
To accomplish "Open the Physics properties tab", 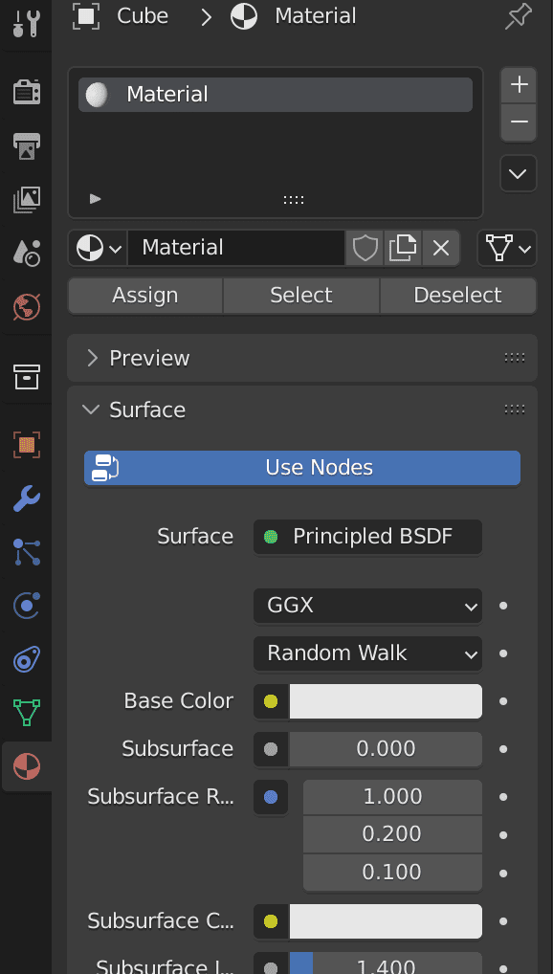I will (27, 606).
